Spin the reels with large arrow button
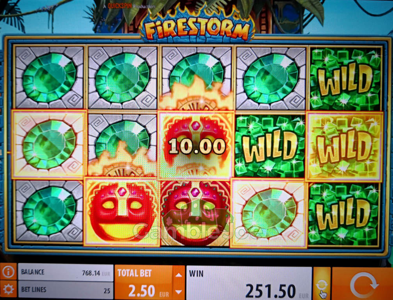This screenshot has height=300, width=393. click(x=363, y=284)
